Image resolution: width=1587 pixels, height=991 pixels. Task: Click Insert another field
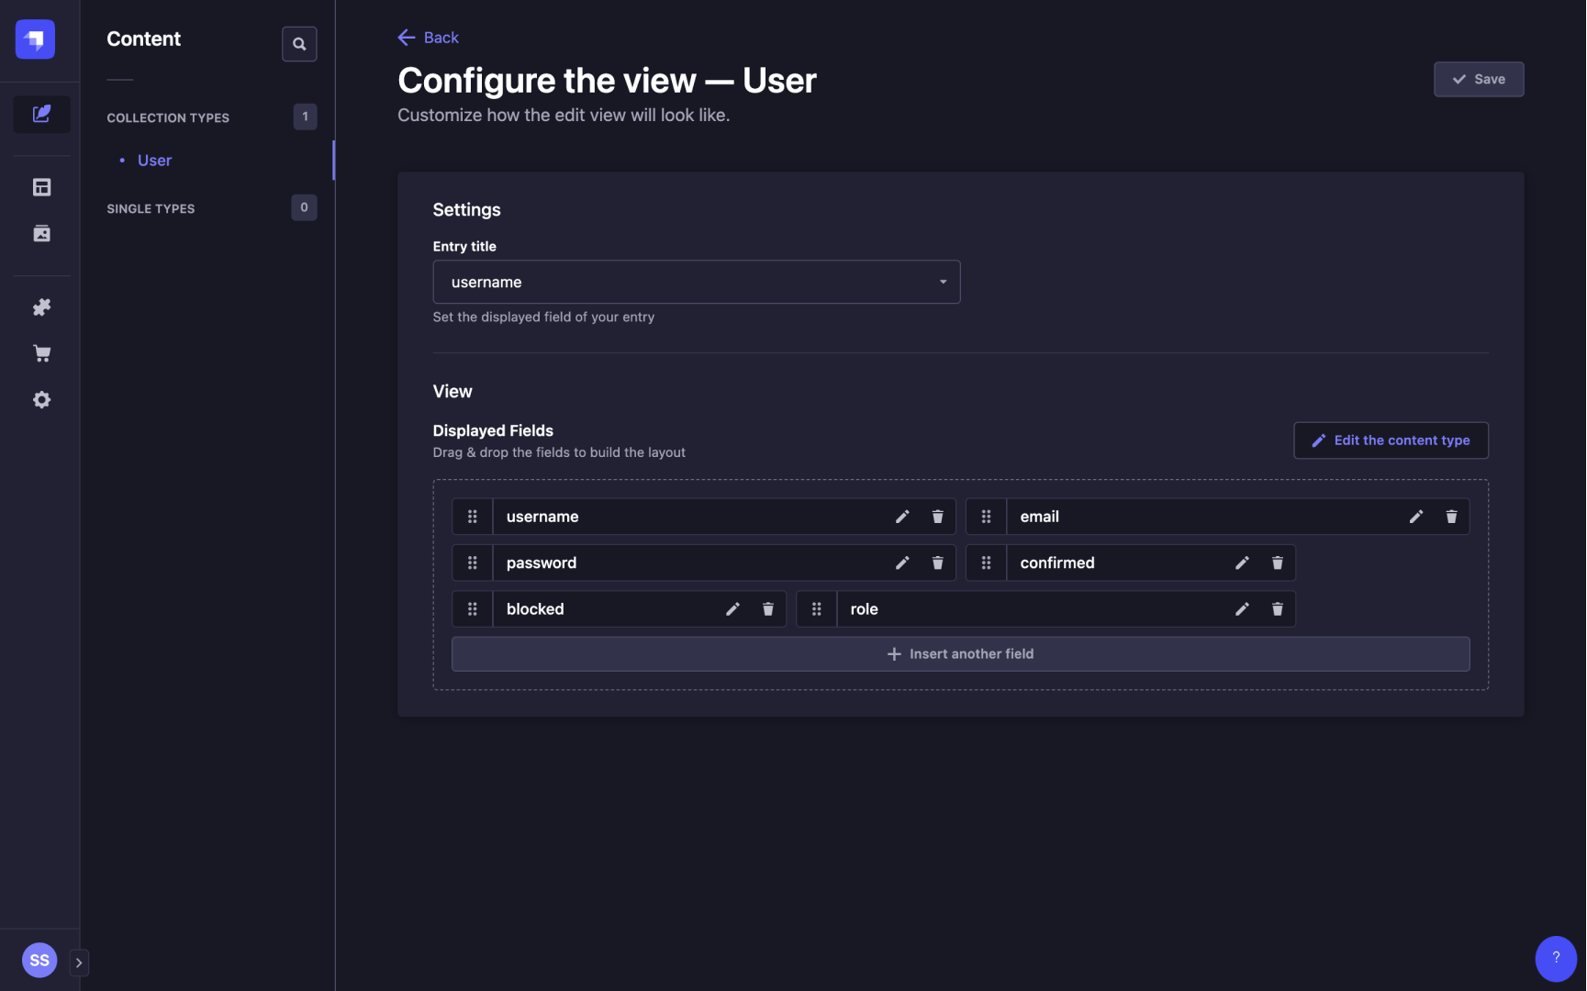pos(960,653)
